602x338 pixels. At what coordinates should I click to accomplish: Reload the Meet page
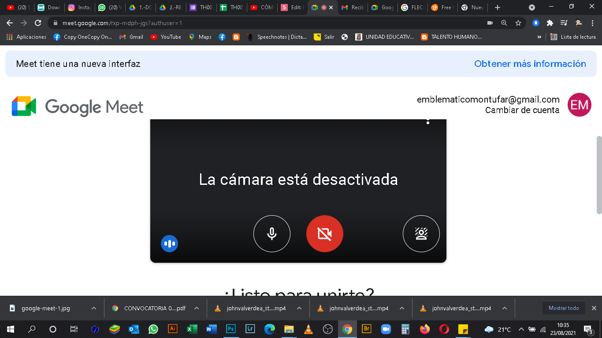(x=38, y=23)
